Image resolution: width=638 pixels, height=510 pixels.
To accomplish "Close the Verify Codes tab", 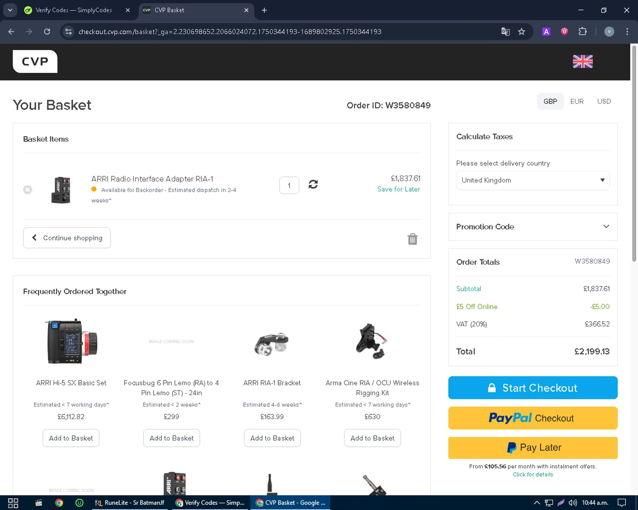I will 128,10.
